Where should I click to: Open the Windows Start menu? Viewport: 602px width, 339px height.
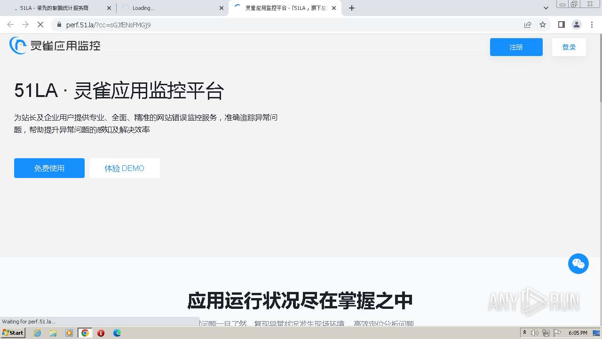pos(13,333)
